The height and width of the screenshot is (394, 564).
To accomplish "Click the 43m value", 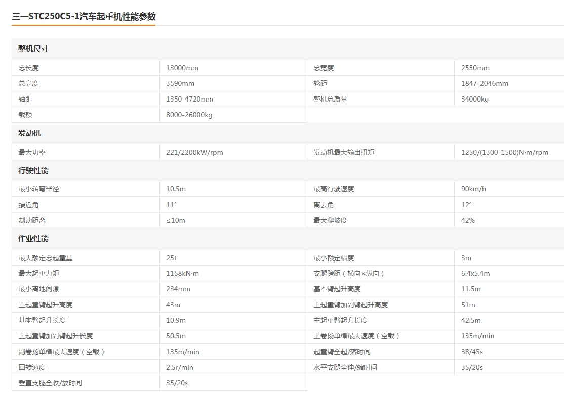I will (173, 305).
